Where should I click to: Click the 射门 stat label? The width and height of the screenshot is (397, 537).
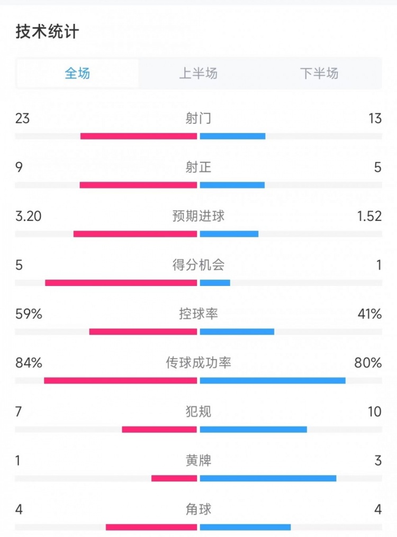(x=198, y=118)
